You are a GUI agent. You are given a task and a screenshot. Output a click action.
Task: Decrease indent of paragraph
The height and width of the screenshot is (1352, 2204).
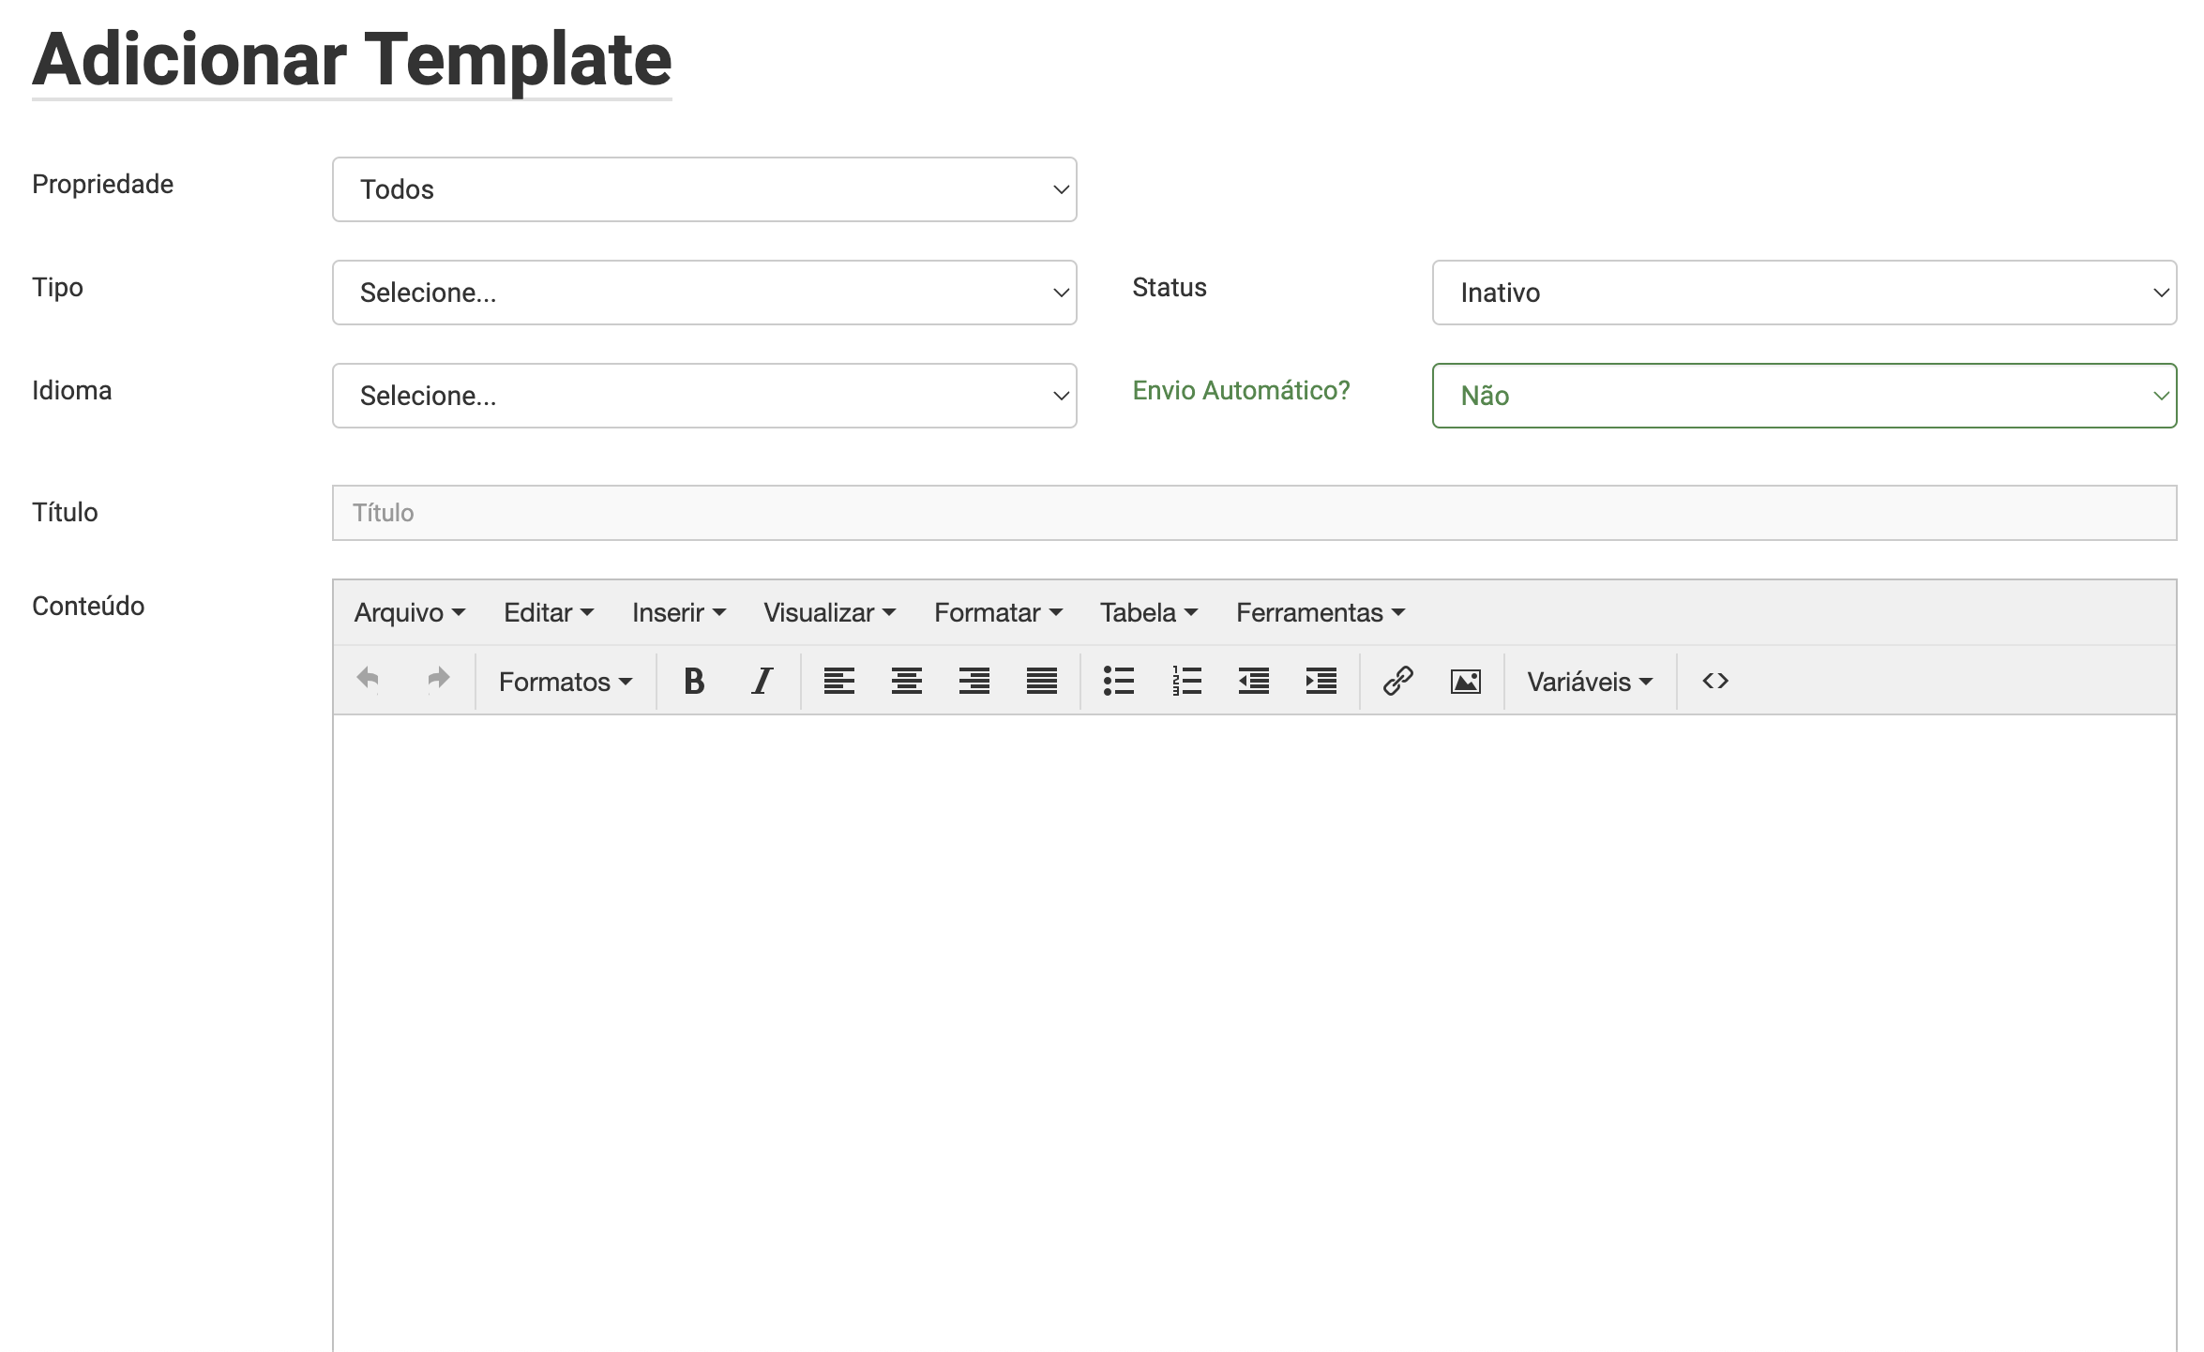click(x=1254, y=681)
